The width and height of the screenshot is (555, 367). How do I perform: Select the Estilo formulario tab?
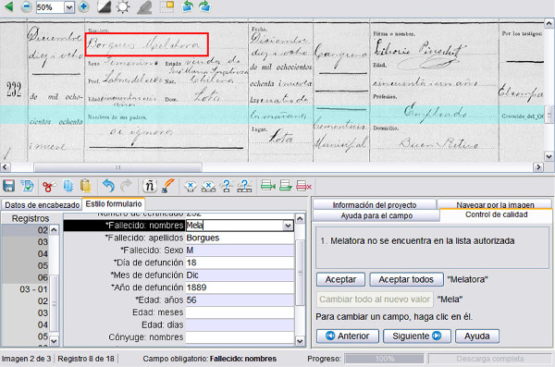tap(114, 204)
